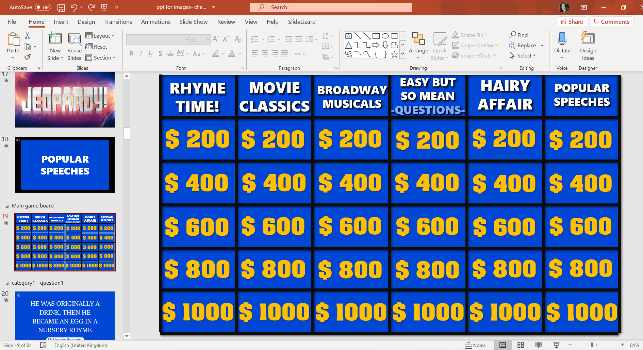
Task: Click the Share button
Action: [x=572, y=21]
